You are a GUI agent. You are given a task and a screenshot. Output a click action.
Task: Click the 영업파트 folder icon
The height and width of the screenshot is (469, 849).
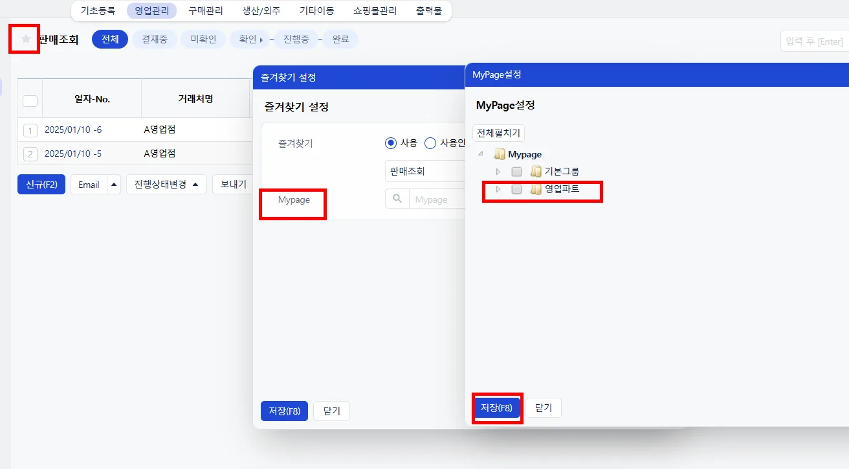[x=535, y=189]
